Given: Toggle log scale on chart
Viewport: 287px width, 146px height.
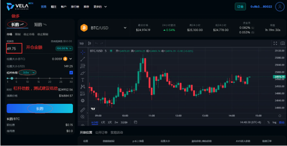Looking at the screenshot, I should coord(274,123).
